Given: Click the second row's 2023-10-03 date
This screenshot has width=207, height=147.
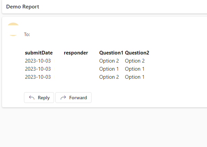Looking at the screenshot, I should (x=38, y=69).
